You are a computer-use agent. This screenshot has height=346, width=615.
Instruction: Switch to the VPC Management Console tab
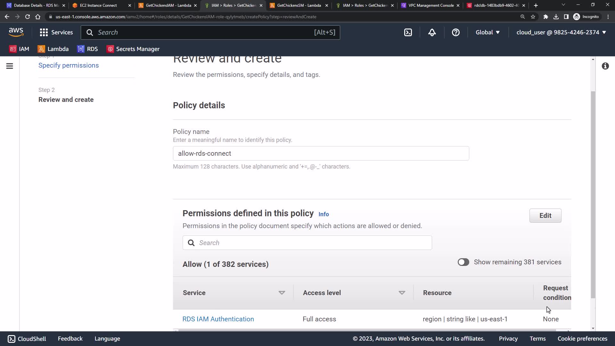coord(431,5)
